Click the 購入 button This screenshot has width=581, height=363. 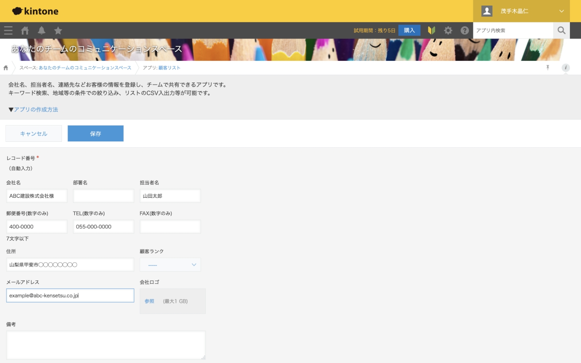click(x=409, y=31)
